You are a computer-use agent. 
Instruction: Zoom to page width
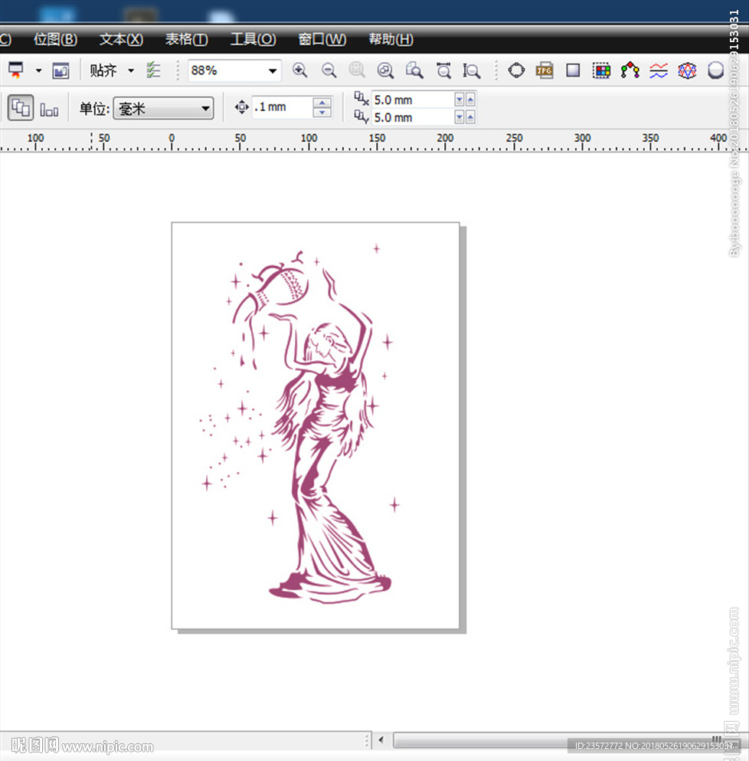coord(443,71)
